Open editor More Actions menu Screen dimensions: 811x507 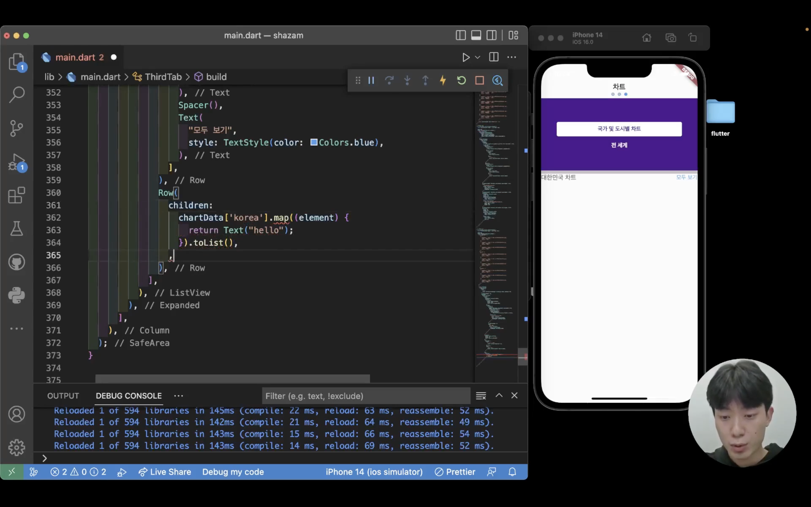click(x=512, y=57)
